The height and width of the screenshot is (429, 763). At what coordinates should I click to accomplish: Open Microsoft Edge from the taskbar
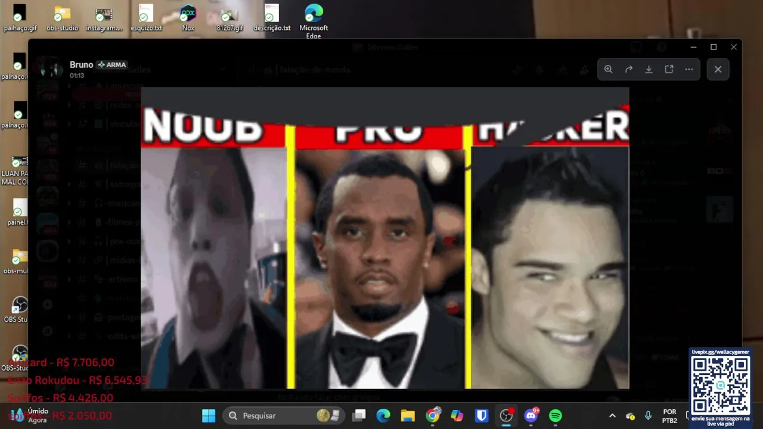pyautogui.click(x=383, y=415)
